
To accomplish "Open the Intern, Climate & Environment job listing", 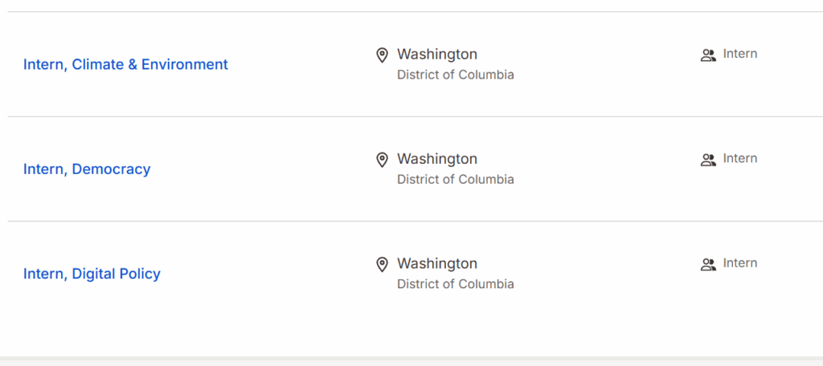I will [x=125, y=64].
